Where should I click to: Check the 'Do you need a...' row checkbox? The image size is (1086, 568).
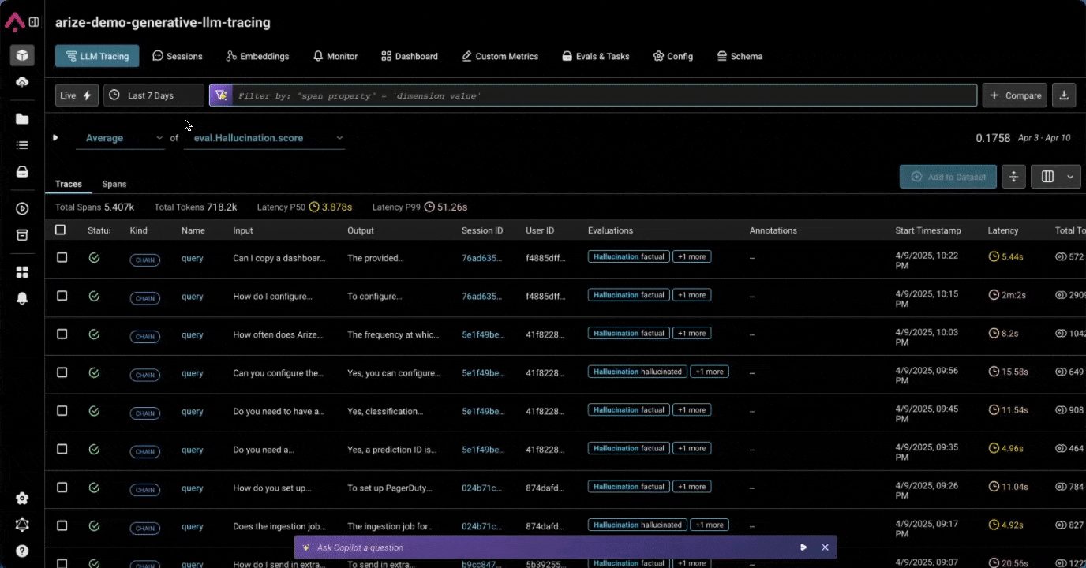[x=62, y=450]
